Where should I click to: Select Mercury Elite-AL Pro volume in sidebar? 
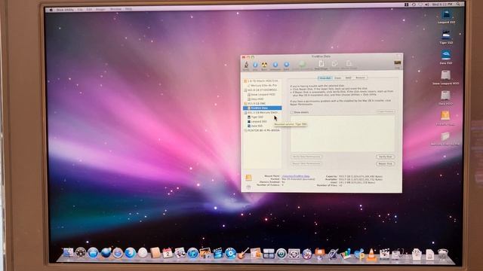pyautogui.click(x=262, y=85)
